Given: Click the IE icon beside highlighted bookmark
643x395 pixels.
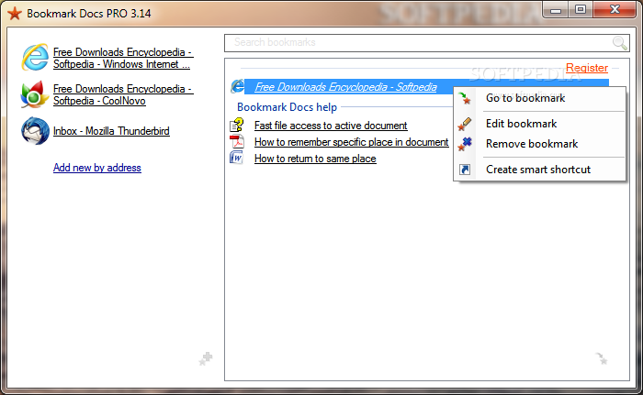Looking at the screenshot, I should pos(237,86).
